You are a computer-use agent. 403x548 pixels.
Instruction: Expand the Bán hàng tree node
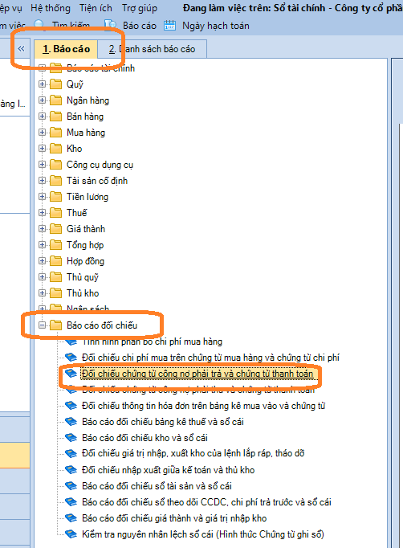[43, 117]
